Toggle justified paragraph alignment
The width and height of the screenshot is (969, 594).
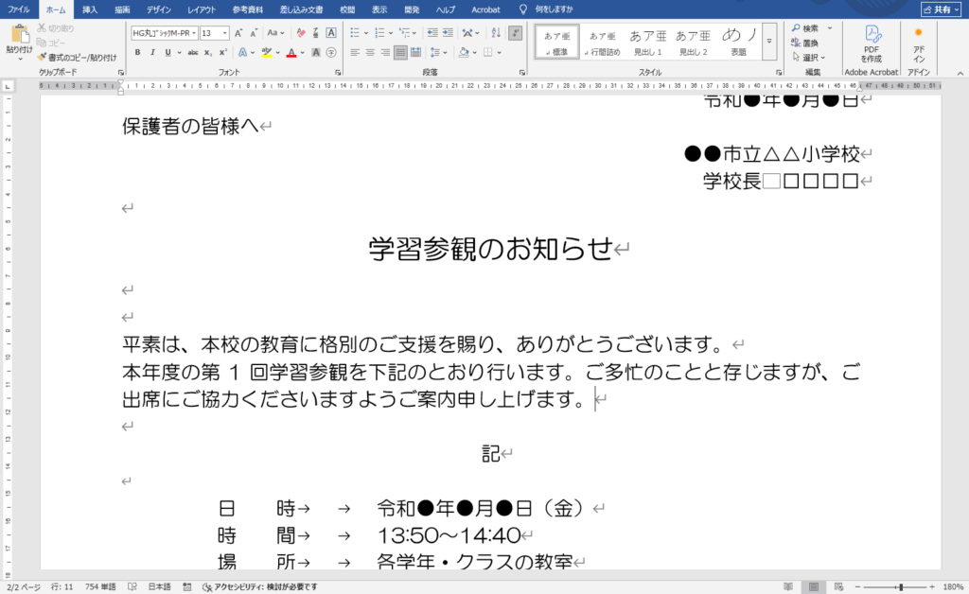click(400, 52)
